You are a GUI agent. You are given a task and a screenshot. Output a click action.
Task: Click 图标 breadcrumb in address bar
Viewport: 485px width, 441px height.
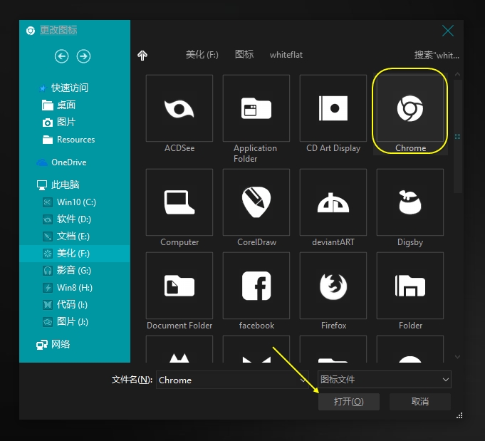pyautogui.click(x=244, y=54)
